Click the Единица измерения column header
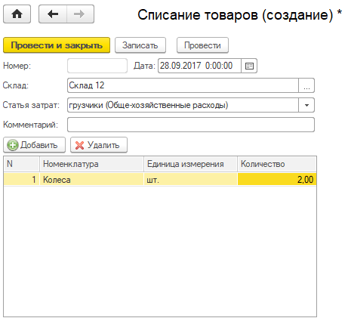 tap(190, 164)
